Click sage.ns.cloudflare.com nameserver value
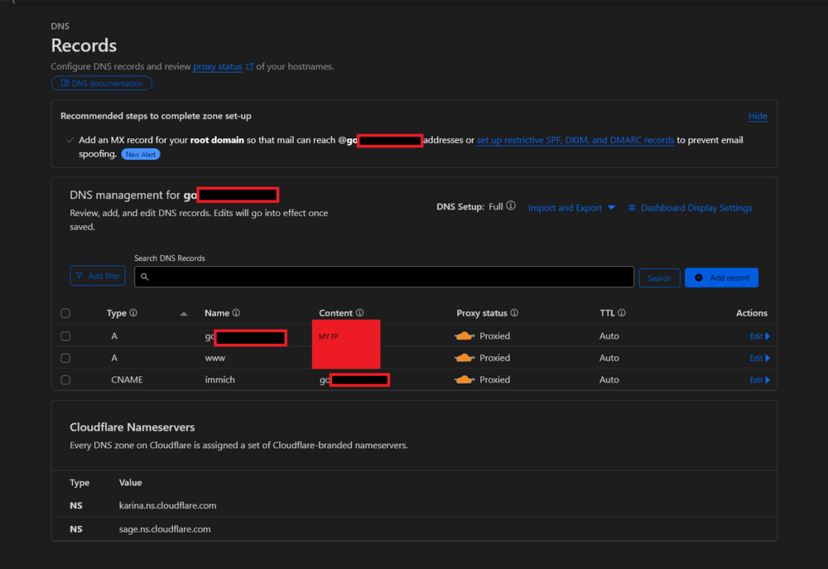The width and height of the screenshot is (828, 569). click(165, 529)
